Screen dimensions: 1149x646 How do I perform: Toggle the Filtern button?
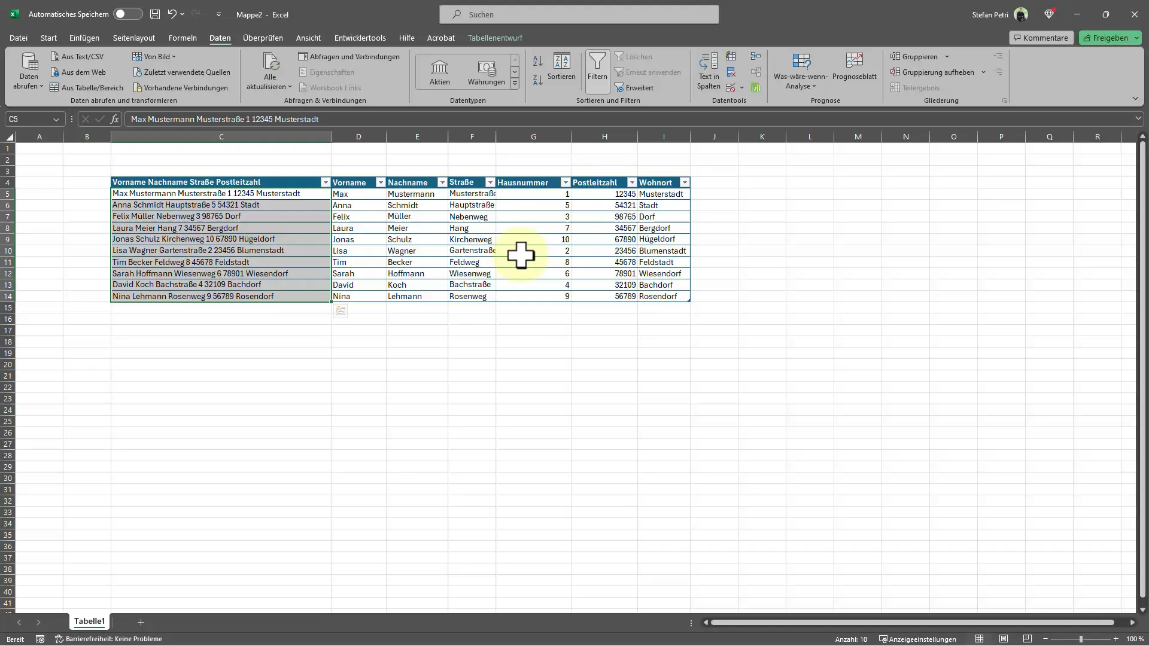click(597, 71)
